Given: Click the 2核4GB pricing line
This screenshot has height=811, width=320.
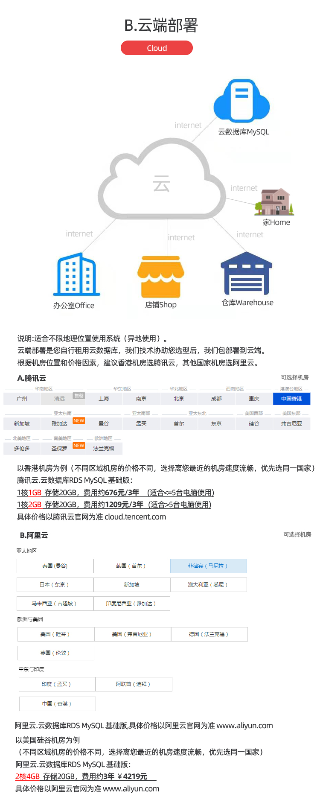Looking at the screenshot, I should coord(85,776).
